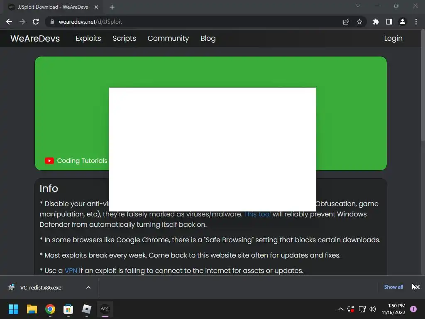Open the Scripts menu item
The height and width of the screenshot is (319, 425).
pyautogui.click(x=124, y=38)
